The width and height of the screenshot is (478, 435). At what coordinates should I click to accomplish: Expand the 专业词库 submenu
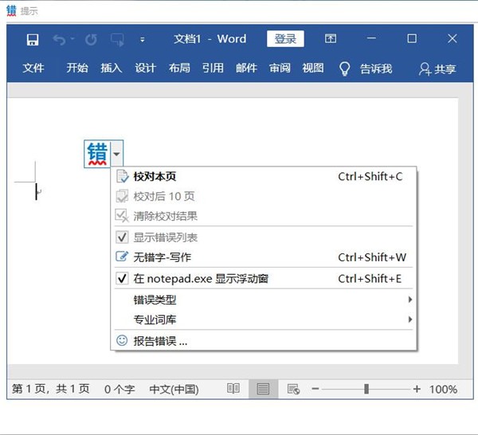[x=264, y=319]
